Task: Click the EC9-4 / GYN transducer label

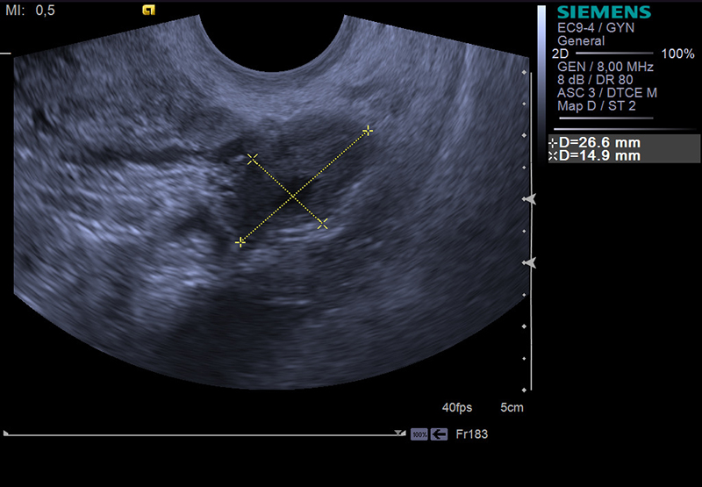Action: coord(596,28)
